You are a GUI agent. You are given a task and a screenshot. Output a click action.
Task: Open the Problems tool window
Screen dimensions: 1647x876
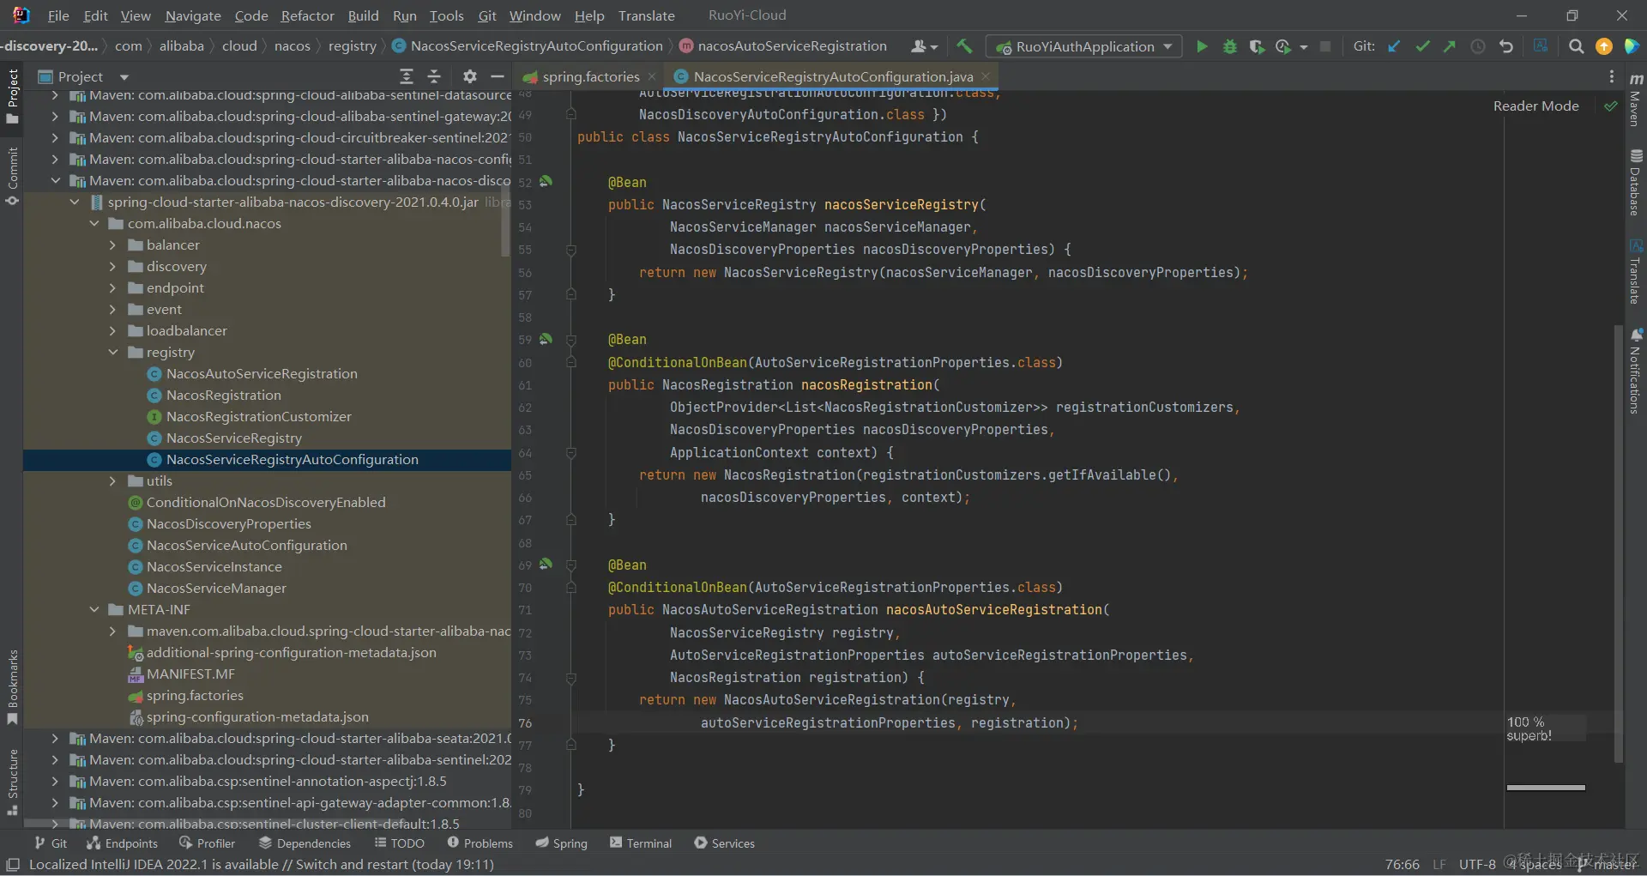point(480,843)
